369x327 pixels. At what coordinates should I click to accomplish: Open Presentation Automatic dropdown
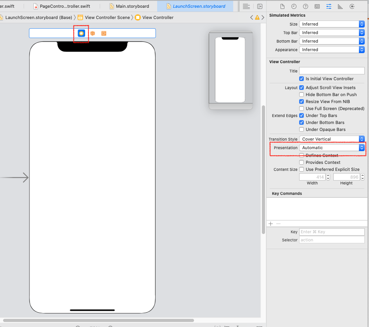click(332, 148)
